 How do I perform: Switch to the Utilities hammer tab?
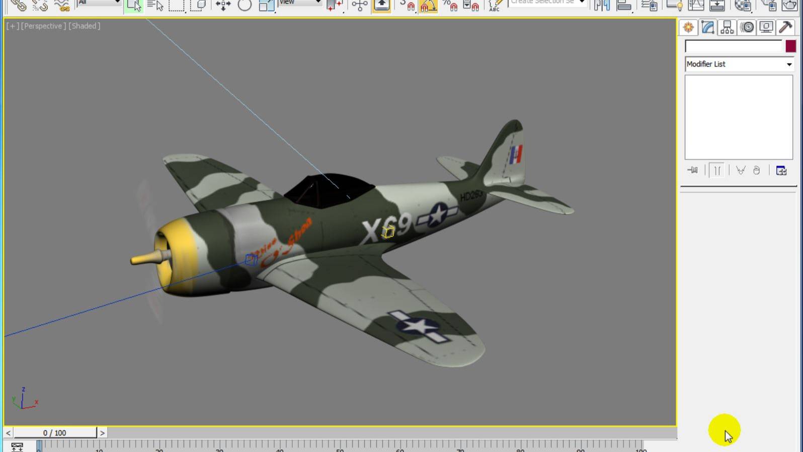tap(785, 27)
